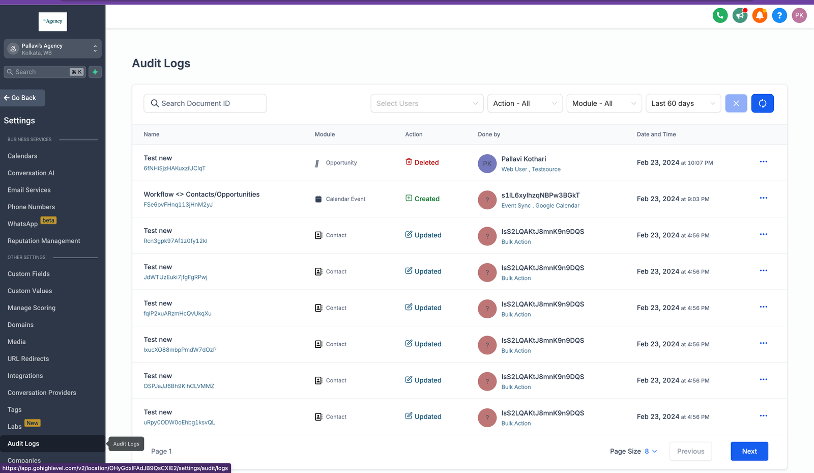814x473 pixels.
Task: Click the PK profile avatar in header
Action: tap(799, 16)
